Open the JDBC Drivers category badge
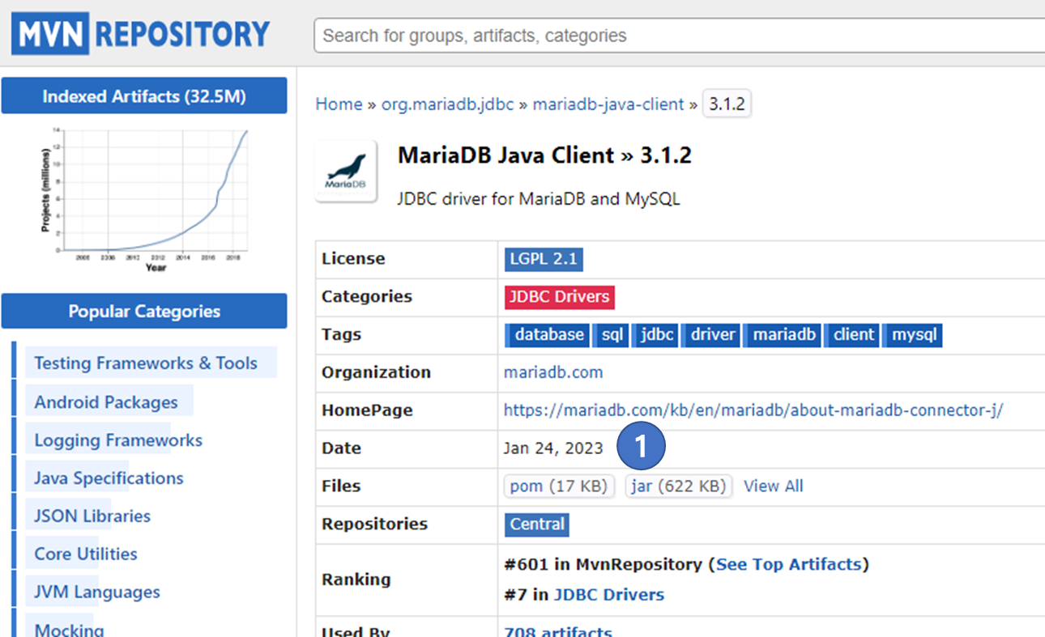This screenshot has height=637, width=1045. (x=559, y=297)
